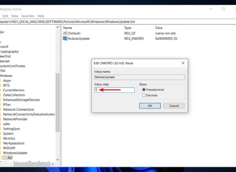Cancel the DWORD edit dialog

click(174, 106)
